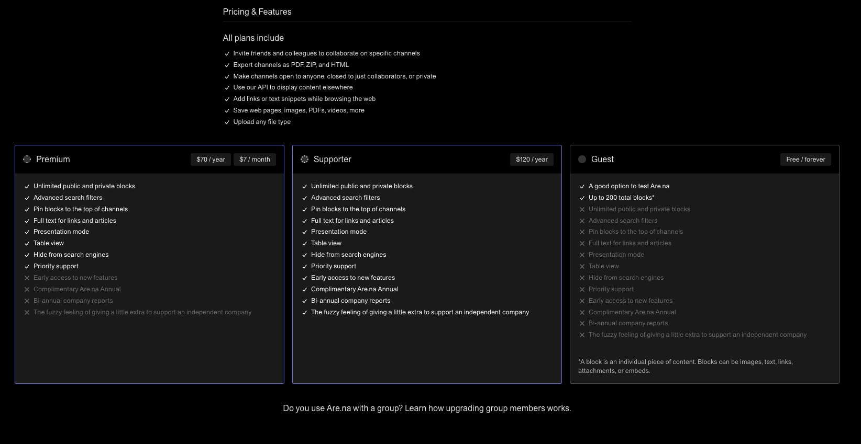The image size is (861, 444).
Task: Select the $7 / month Premium option
Action: coord(255,160)
